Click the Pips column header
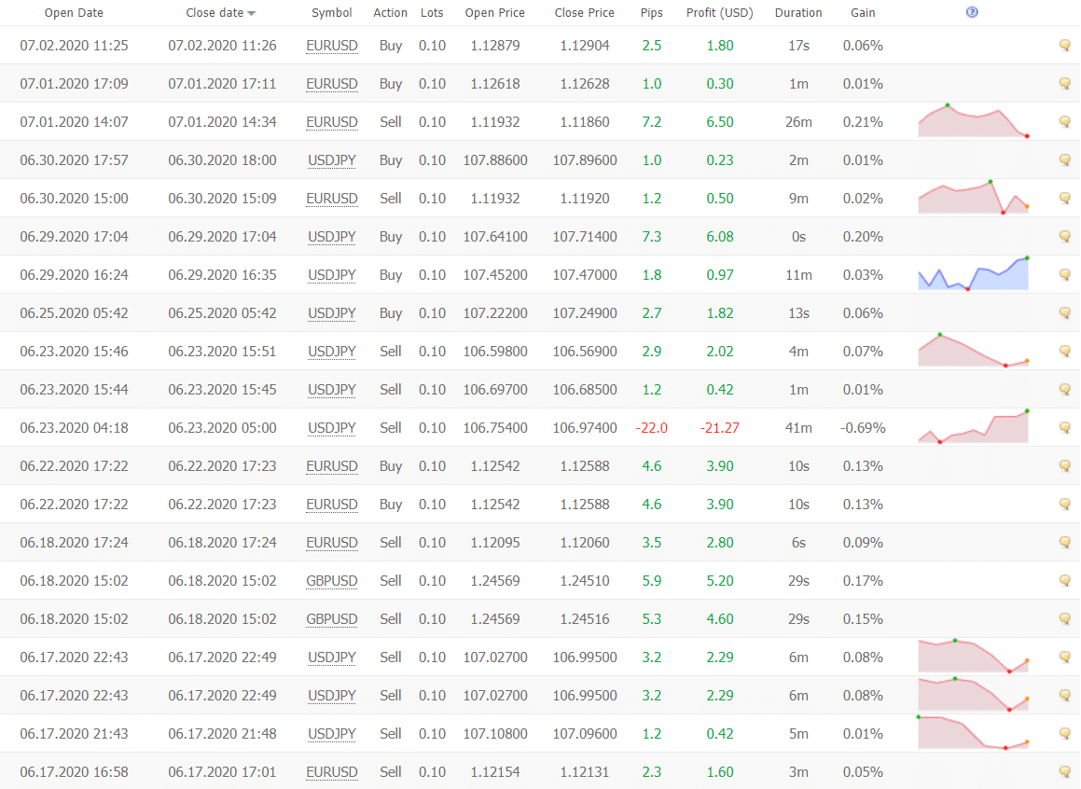Image resolution: width=1081 pixels, height=789 pixels. (x=652, y=13)
